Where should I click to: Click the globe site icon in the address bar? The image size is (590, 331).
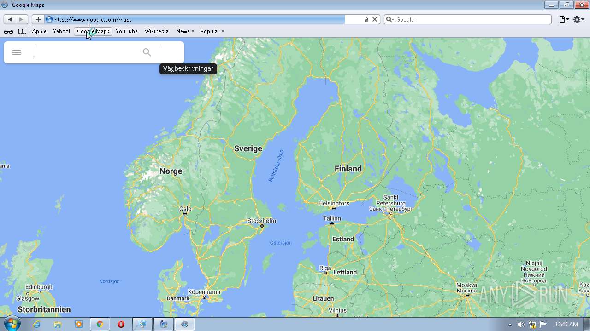(49, 19)
